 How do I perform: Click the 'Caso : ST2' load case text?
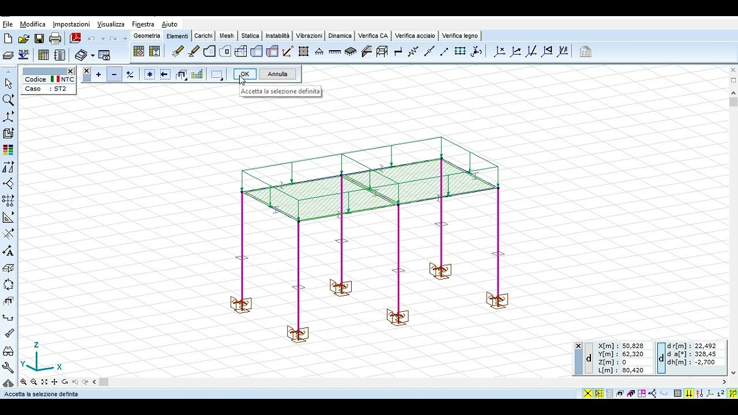pyautogui.click(x=46, y=89)
